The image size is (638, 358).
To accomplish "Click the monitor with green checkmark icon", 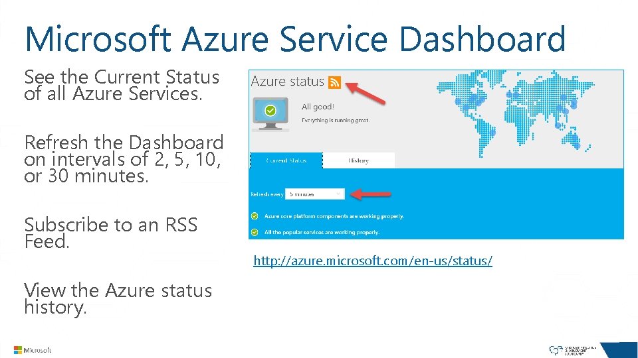I will [x=270, y=111].
